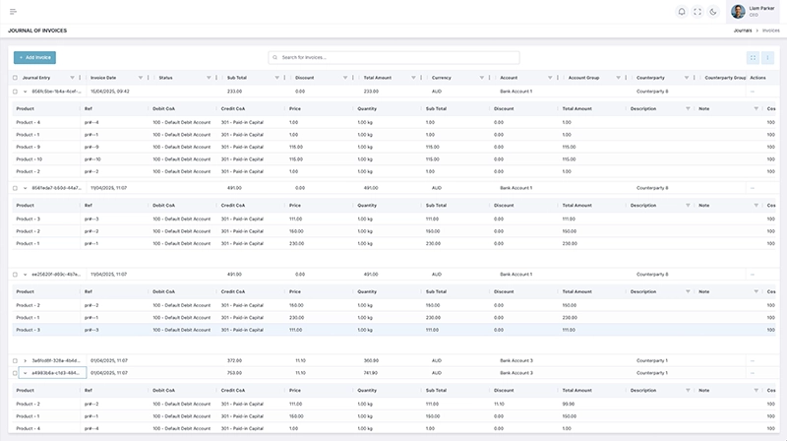Collapse the invoice dated 15/04/2025 09:42
The width and height of the screenshot is (787, 441).
pos(26,92)
